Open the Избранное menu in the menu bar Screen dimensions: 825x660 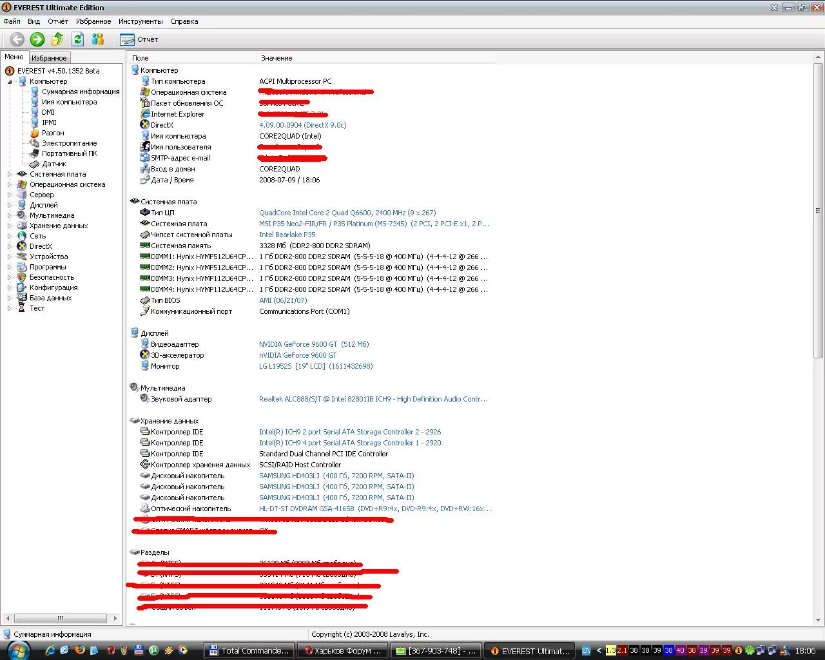pos(93,21)
